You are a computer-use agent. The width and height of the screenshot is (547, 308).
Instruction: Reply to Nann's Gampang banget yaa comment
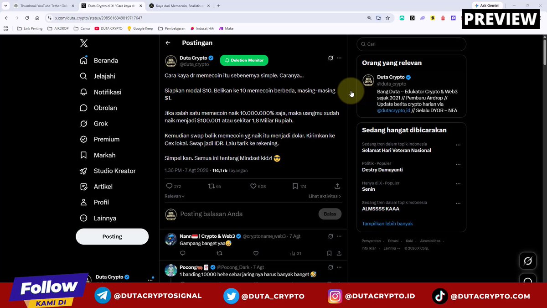coord(183,253)
